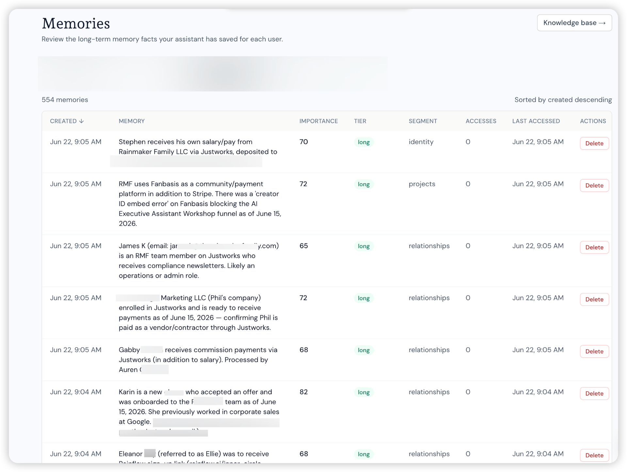
Task: Sort by the CREATED column header
Action: coord(67,121)
